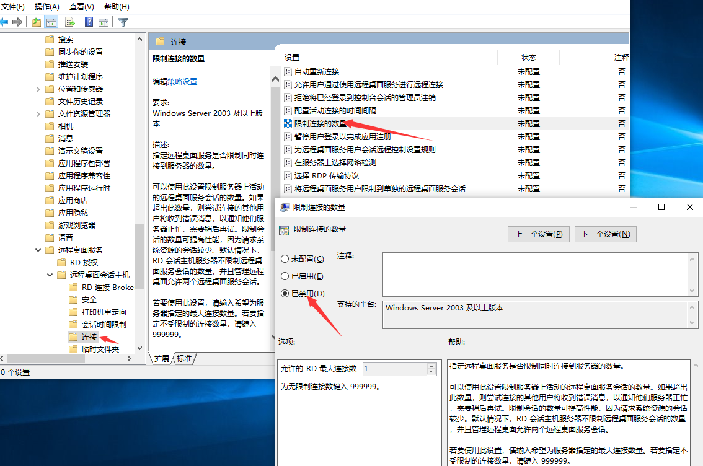Select the 未配置 radio button

point(285,258)
